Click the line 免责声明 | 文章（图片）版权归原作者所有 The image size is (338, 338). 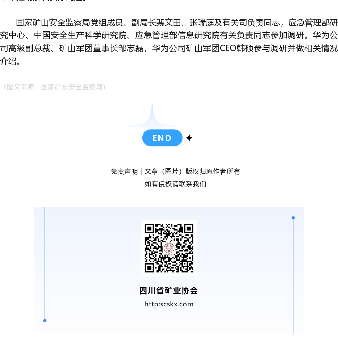175,172
